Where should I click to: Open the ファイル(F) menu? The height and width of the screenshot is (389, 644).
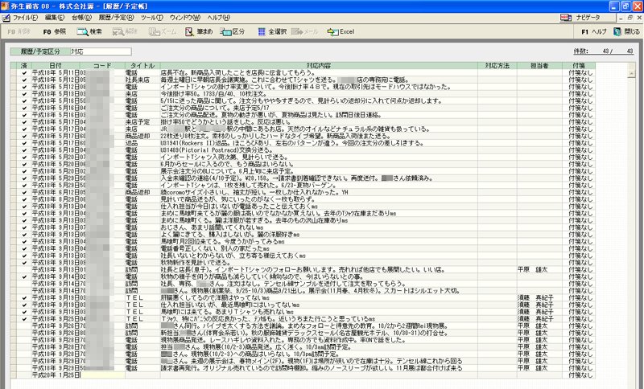[25, 18]
